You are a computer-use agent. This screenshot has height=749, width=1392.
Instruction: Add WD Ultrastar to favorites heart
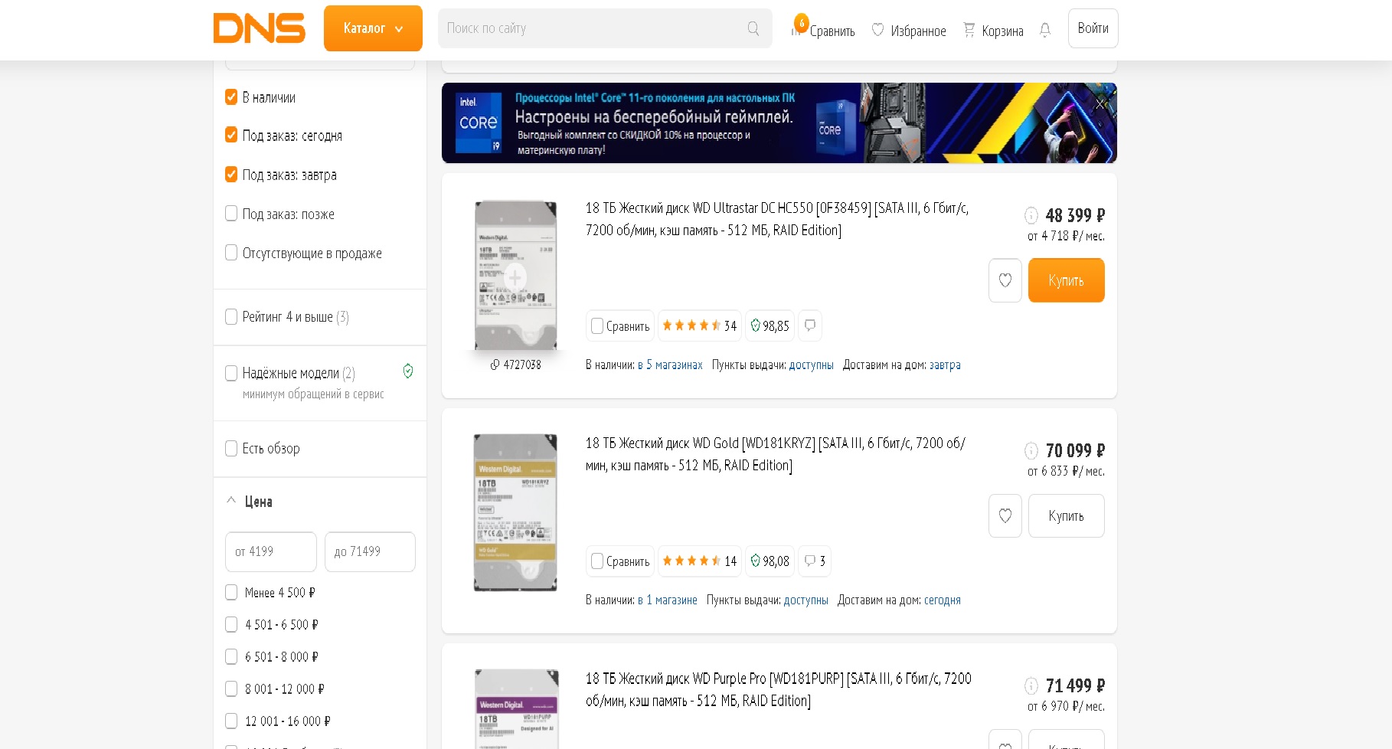(1005, 280)
